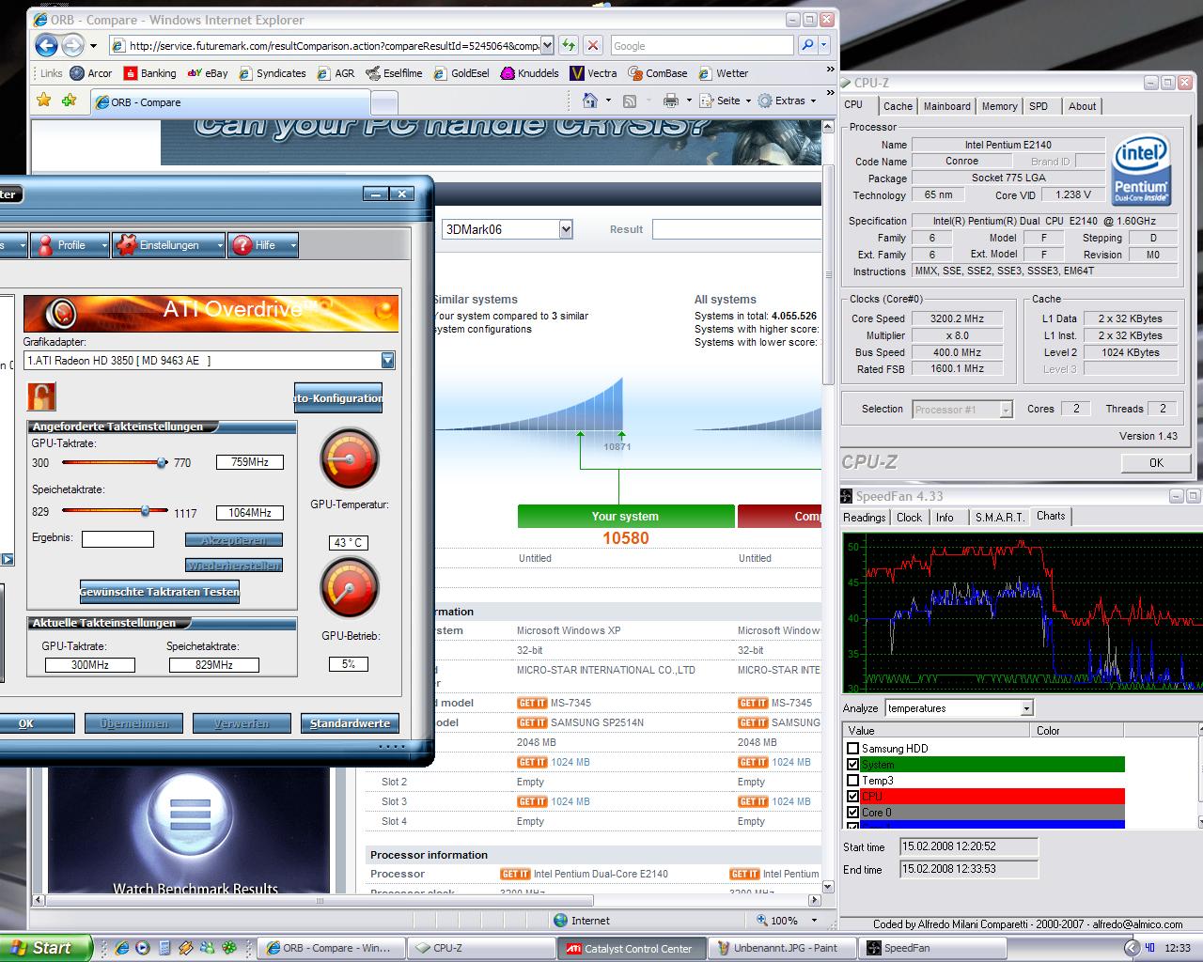Open quick launch Internet Explorer icon
Viewport: 1203px width, 962px height.
tap(122, 948)
